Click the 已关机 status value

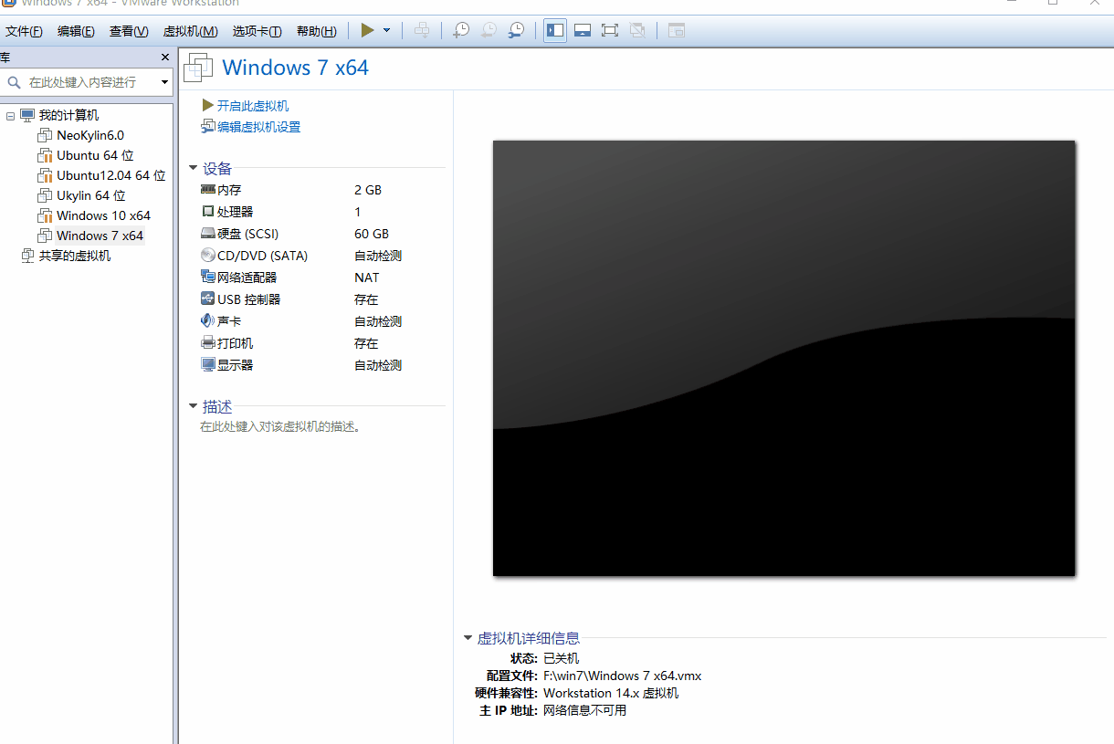[561, 658]
